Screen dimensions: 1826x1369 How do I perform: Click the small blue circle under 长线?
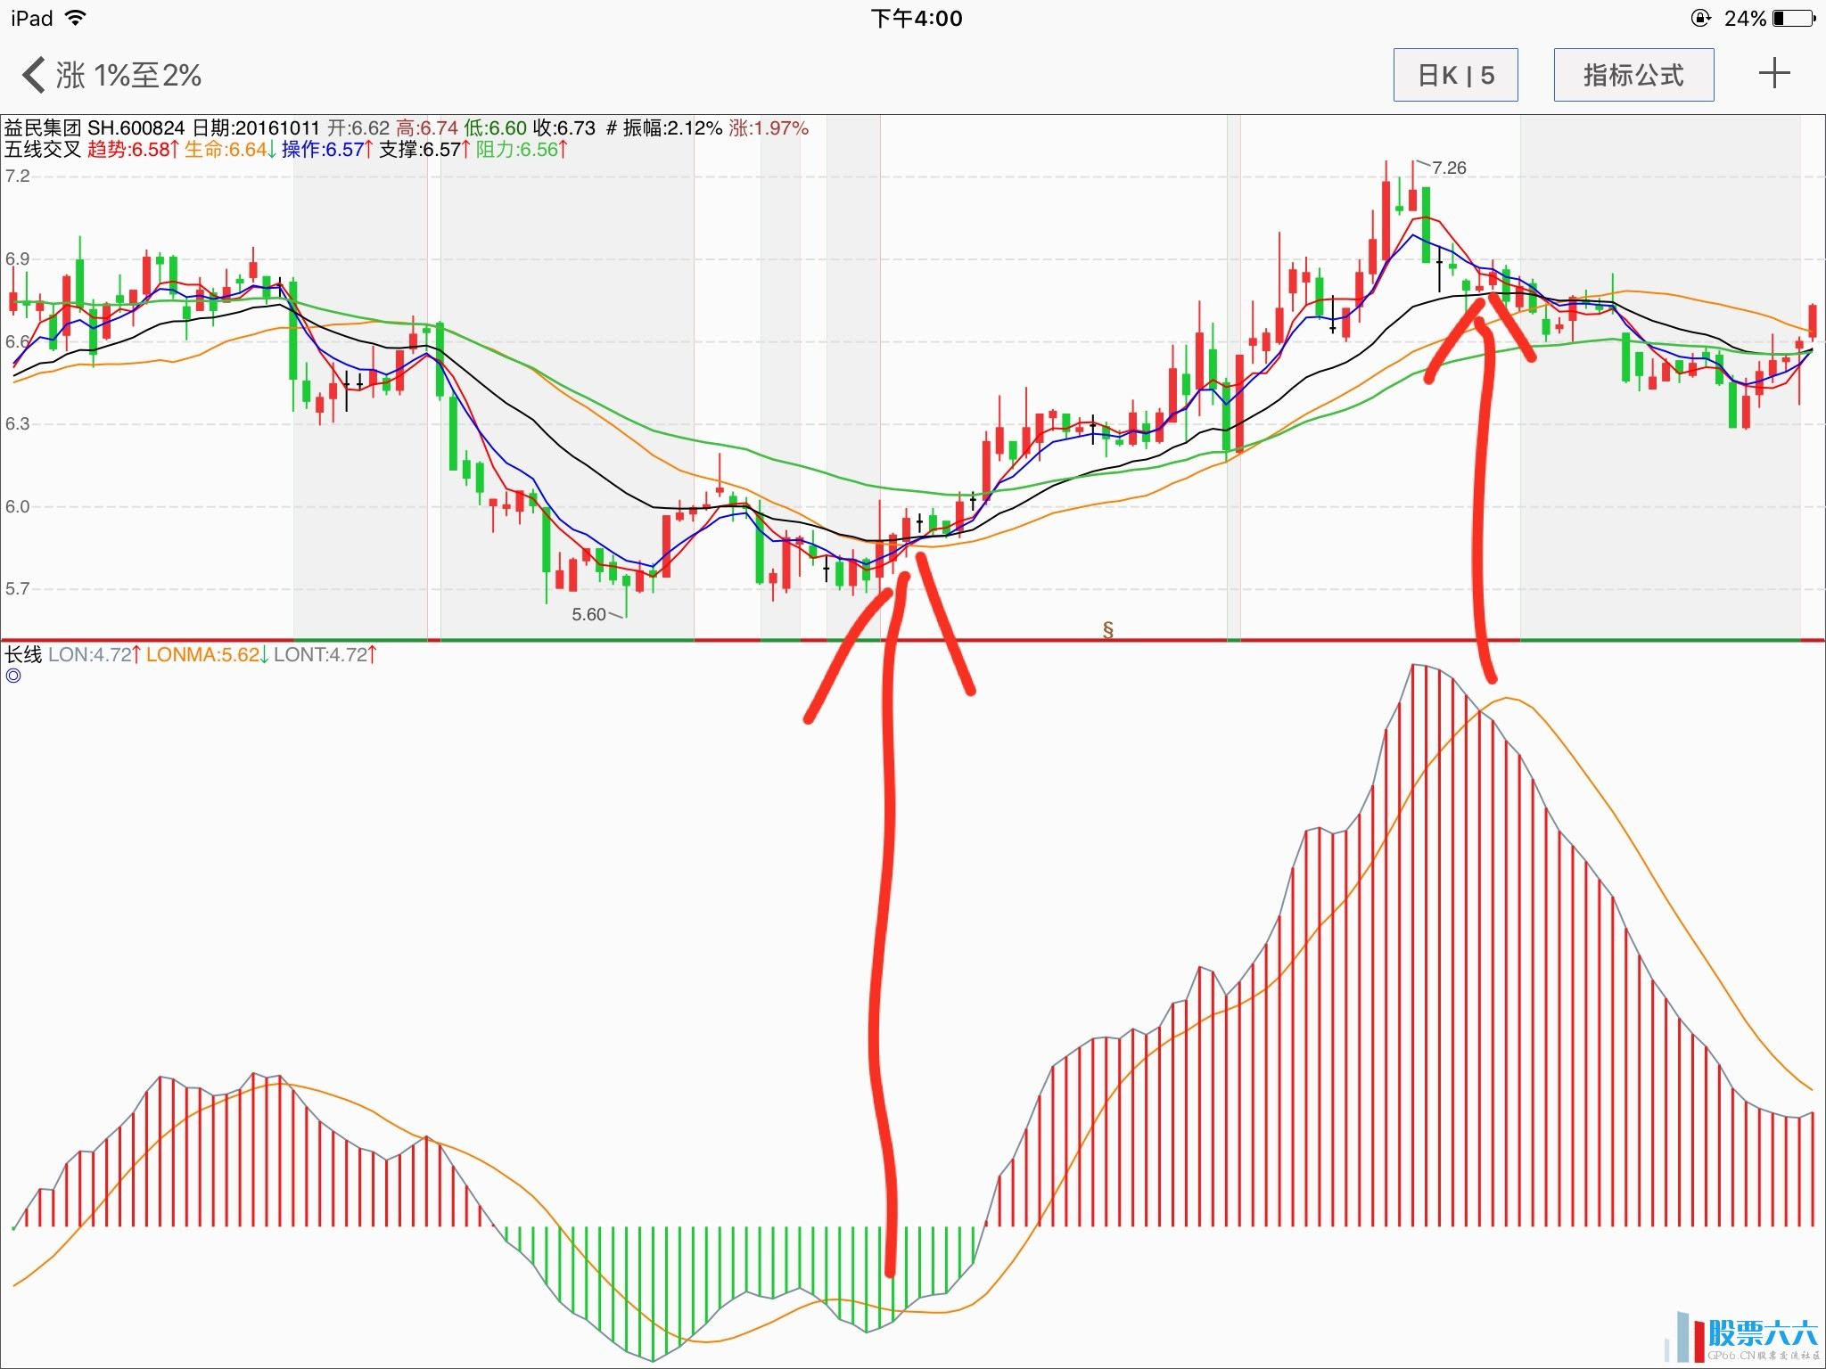click(x=13, y=676)
